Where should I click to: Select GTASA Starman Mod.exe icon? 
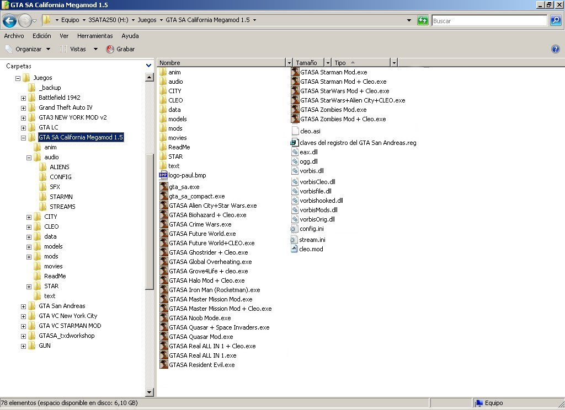coord(295,72)
